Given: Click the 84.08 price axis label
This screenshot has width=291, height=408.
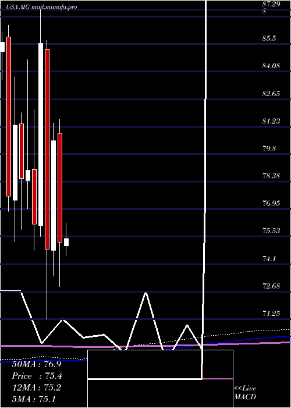Looking at the screenshot, I should point(271,66).
